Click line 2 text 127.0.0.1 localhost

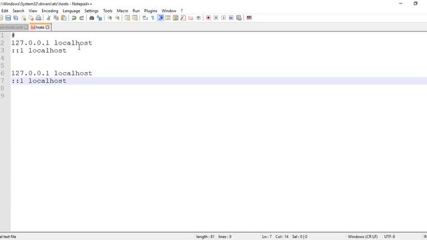[x=52, y=43]
